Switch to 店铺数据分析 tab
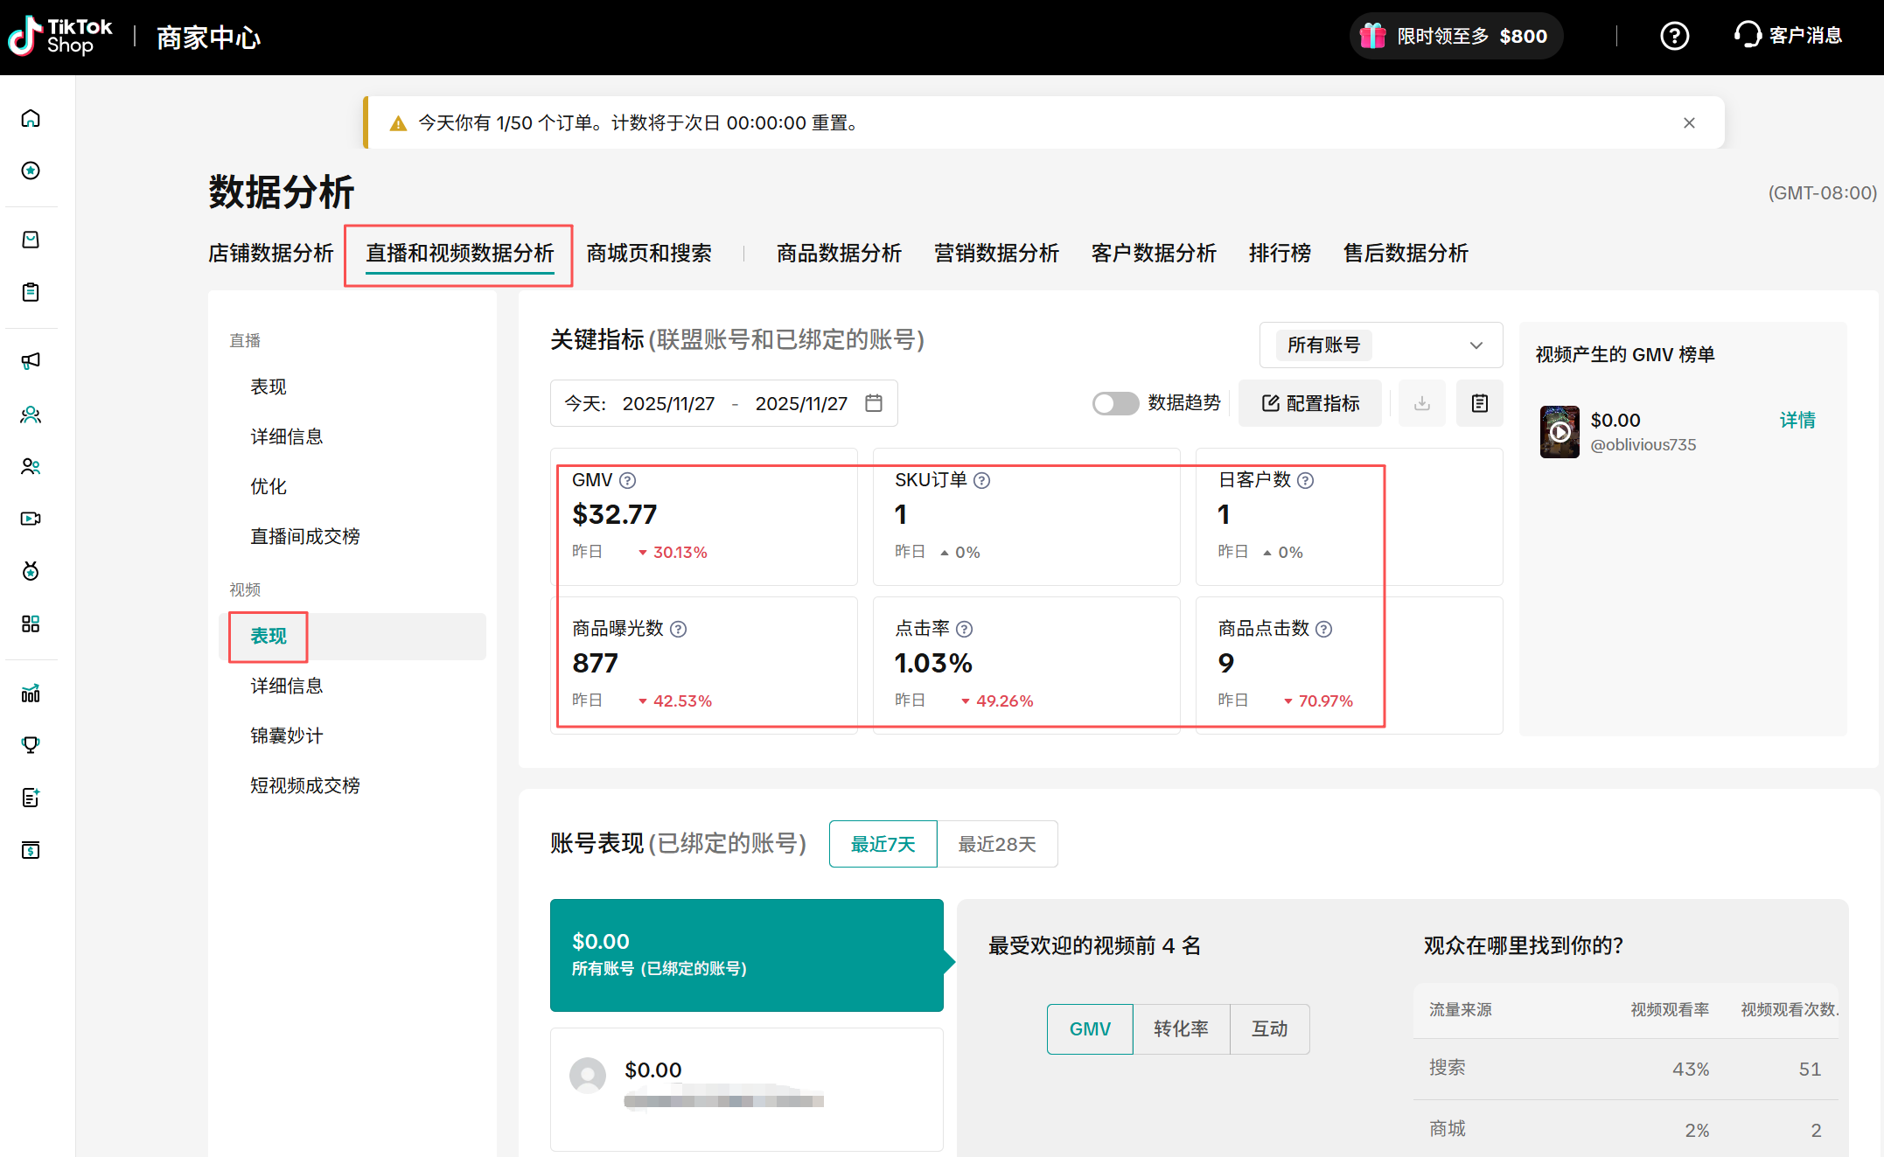1884x1157 pixels. [271, 254]
